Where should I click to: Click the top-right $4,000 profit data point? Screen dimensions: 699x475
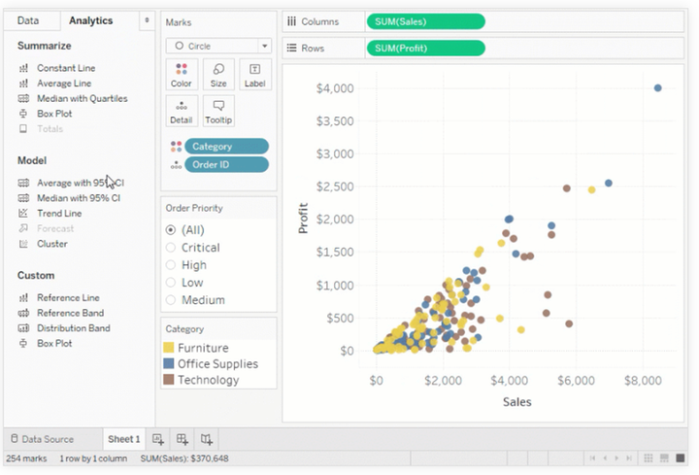[x=657, y=88]
